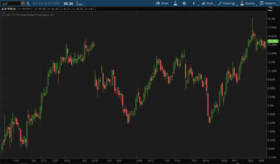
Task: Click the 10/2 date on time axis
Action: coord(250,161)
